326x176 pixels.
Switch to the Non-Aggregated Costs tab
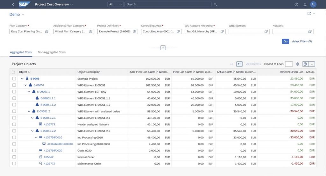52,52
